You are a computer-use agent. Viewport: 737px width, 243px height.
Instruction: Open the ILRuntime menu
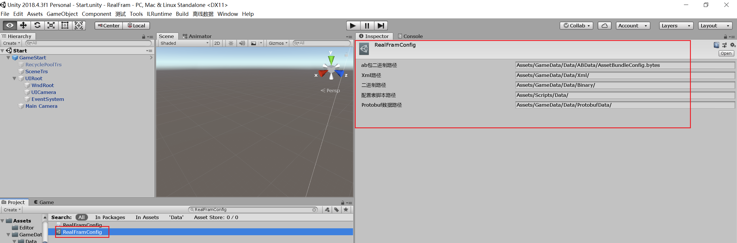pyautogui.click(x=159, y=14)
